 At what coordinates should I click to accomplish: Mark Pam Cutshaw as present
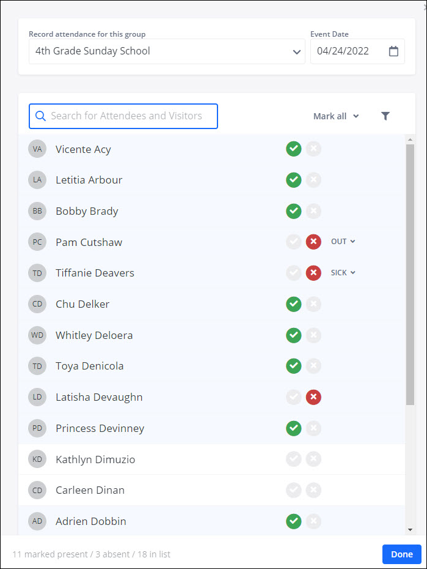[x=294, y=242]
